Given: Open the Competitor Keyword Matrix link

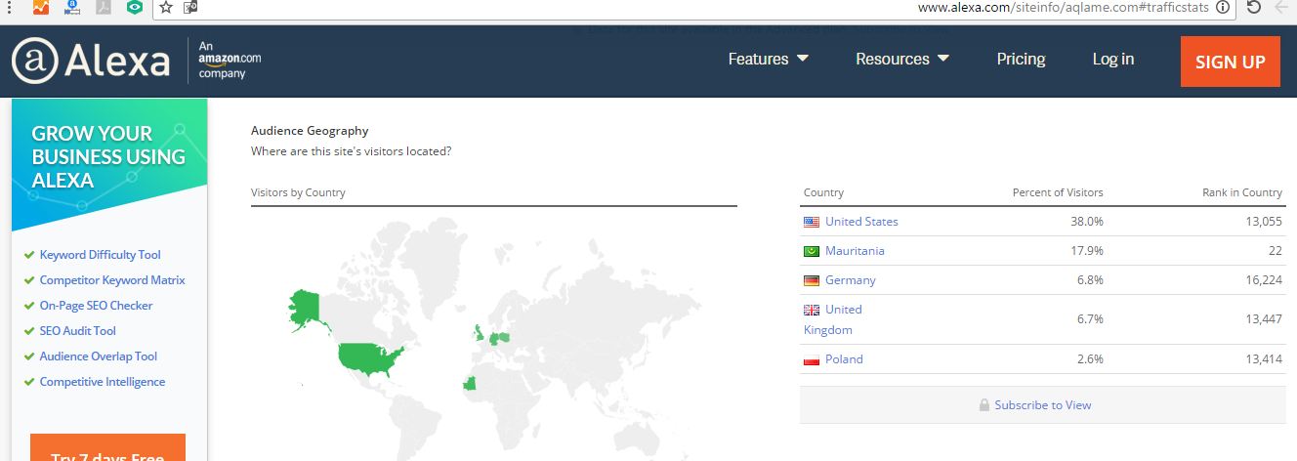Looking at the screenshot, I should (x=112, y=280).
